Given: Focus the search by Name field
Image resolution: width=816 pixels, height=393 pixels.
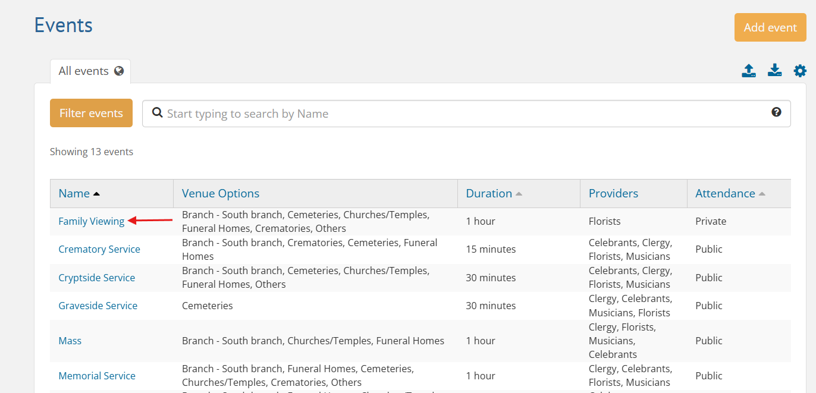Looking at the screenshot, I should point(466,114).
